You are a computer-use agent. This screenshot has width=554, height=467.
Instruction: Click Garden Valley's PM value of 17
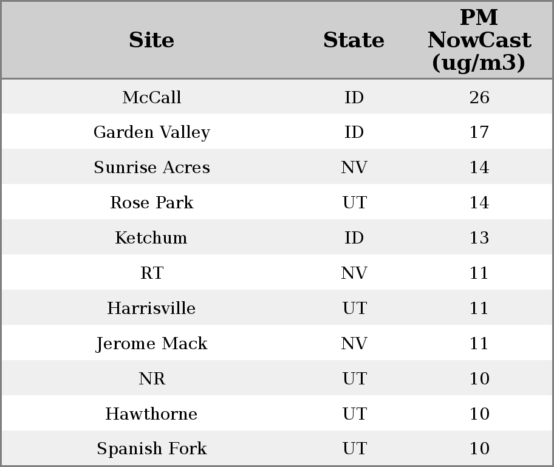point(479,132)
